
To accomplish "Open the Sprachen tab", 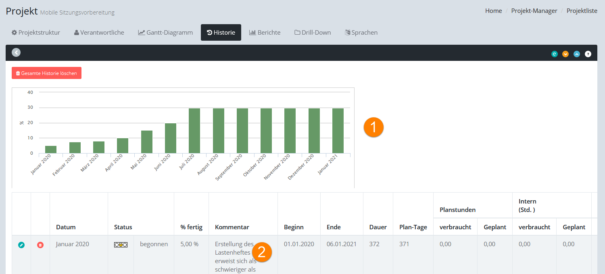I will pos(361,33).
